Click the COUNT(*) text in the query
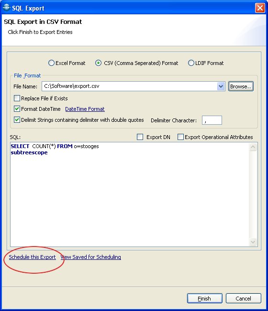Viewport: 268px width, 311px height. (x=44, y=146)
